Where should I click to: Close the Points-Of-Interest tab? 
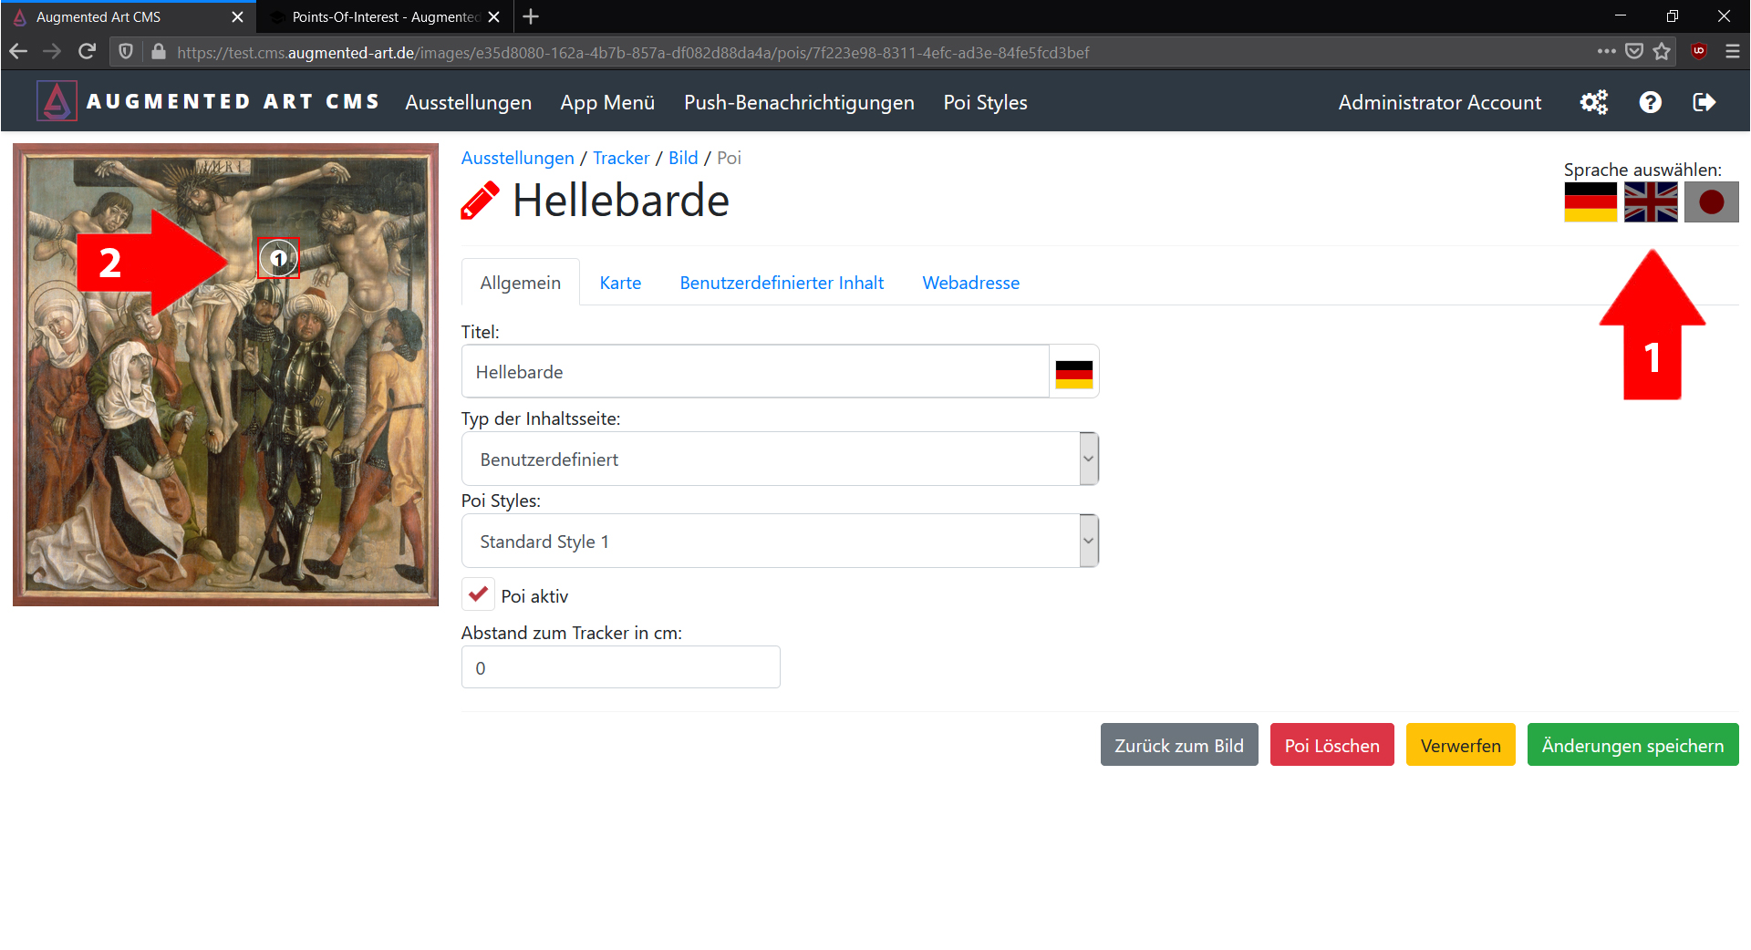pyautogui.click(x=494, y=16)
